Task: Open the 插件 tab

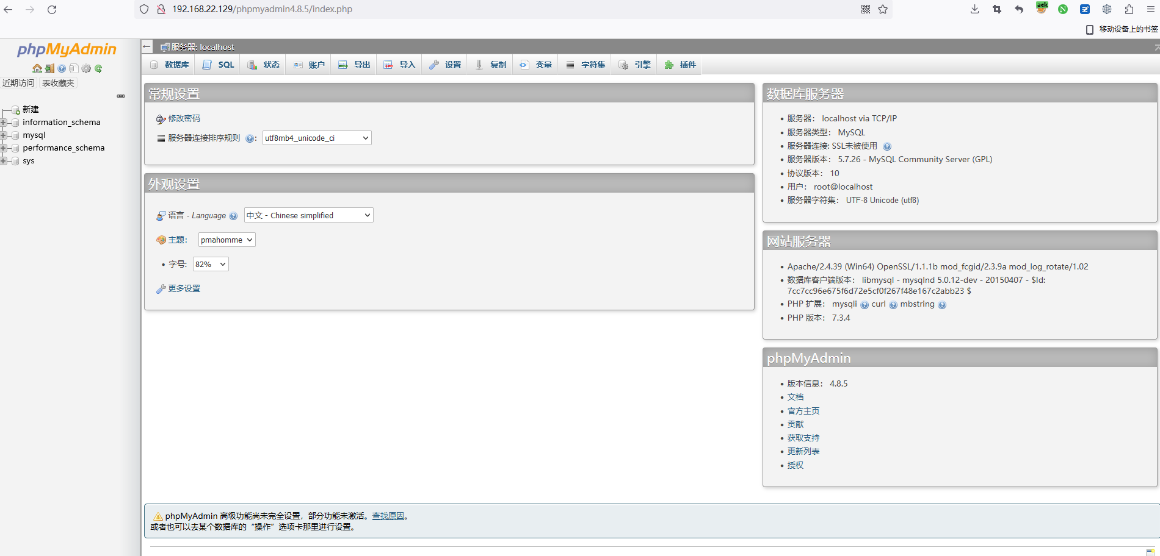Action: [x=680, y=65]
